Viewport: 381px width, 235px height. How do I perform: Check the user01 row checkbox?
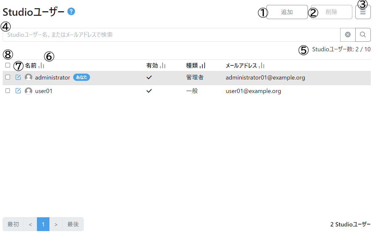pos(8,91)
